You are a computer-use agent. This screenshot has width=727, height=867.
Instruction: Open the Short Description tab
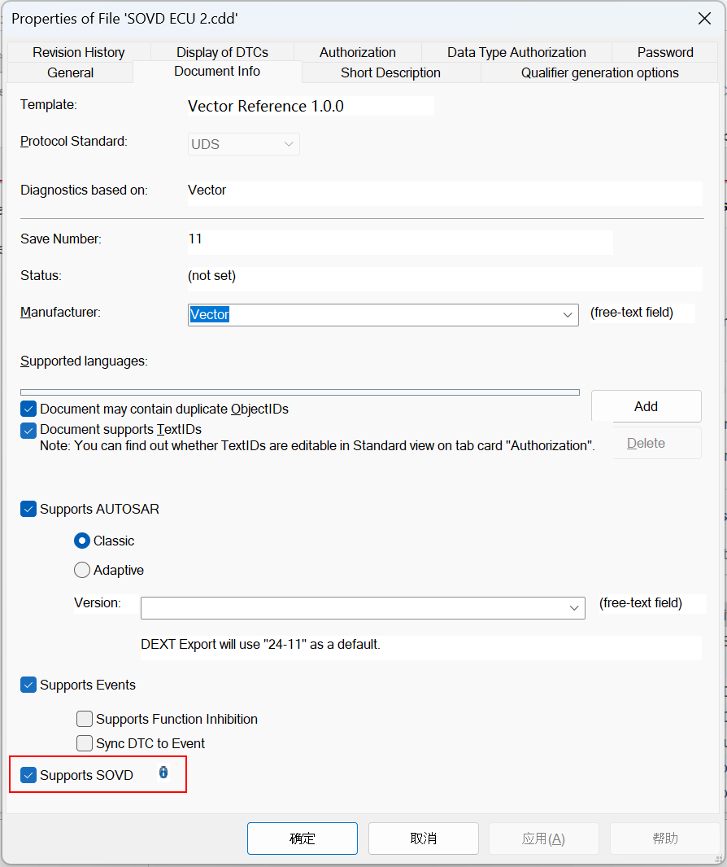pos(390,72)
